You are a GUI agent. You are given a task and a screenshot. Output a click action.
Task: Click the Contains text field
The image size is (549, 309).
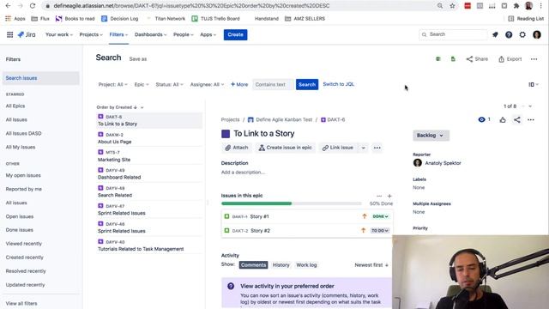coord(273,84)
